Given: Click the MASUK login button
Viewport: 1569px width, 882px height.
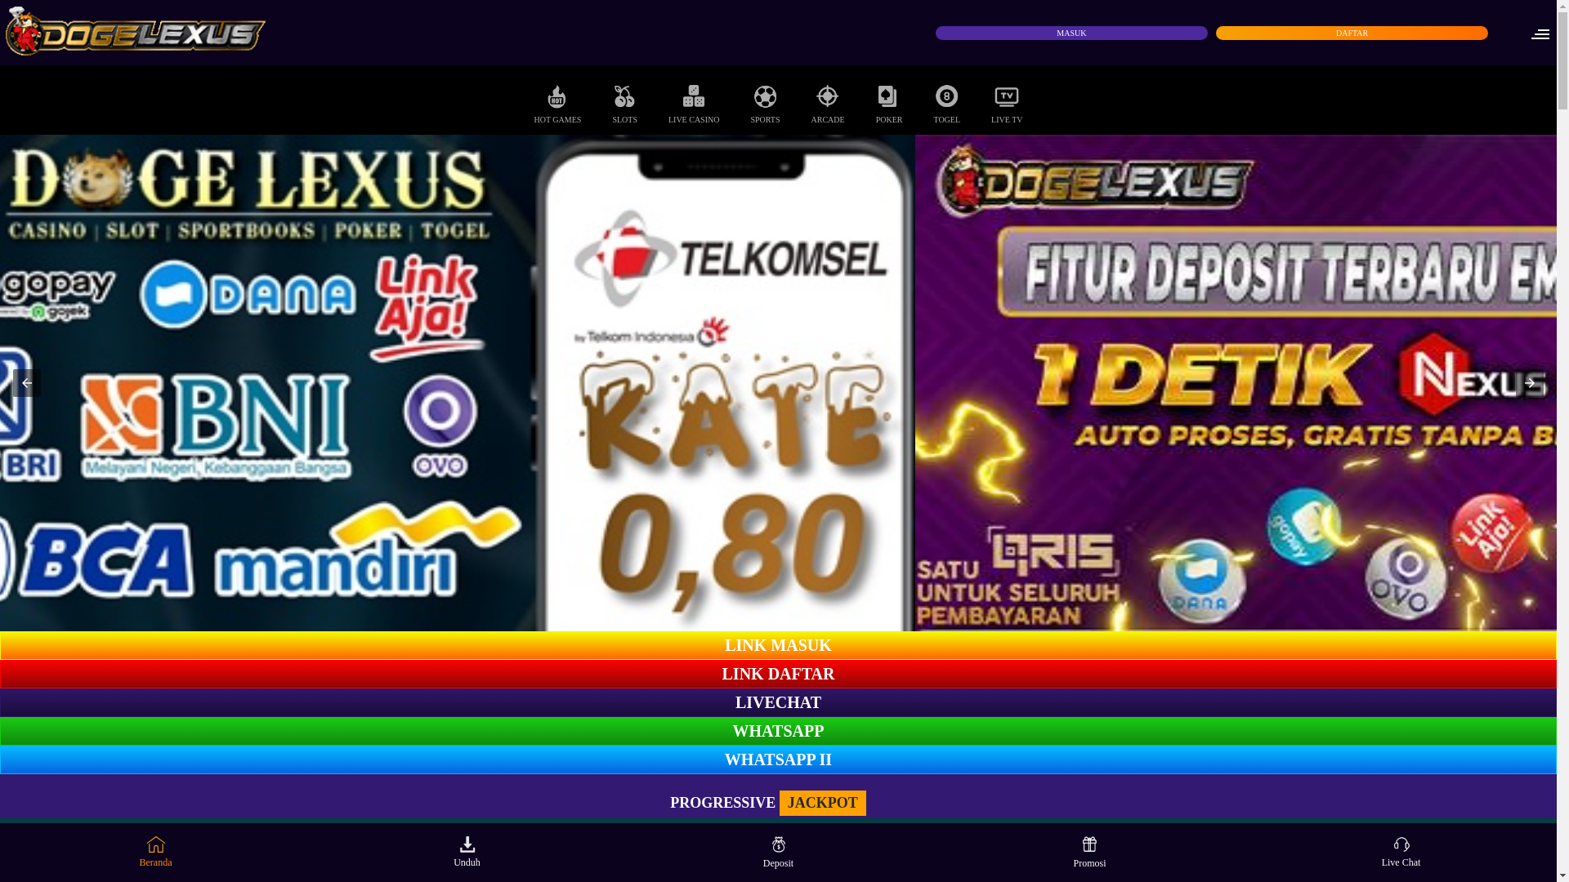Looking at the screenshot, I should pos(1071,33).
